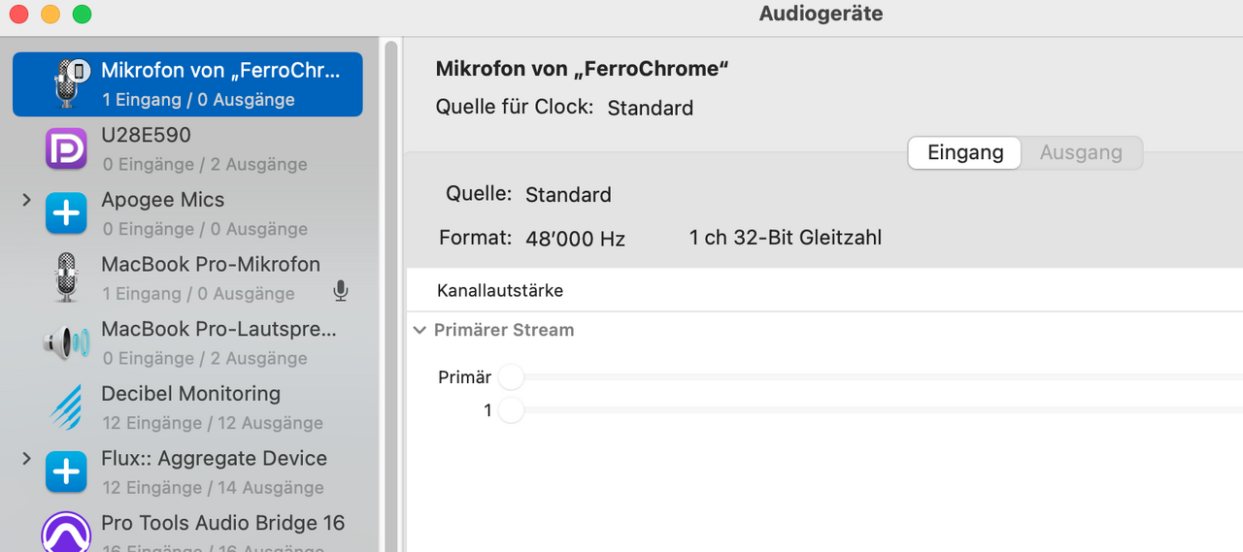Click the Flux:: Aggregate Device plus icon
Viewport: 1243px width, 552px height.
coord(67,472)
